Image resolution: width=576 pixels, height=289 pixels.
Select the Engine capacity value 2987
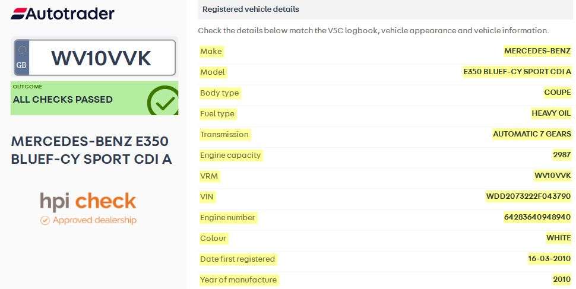[x=561, y=155]
